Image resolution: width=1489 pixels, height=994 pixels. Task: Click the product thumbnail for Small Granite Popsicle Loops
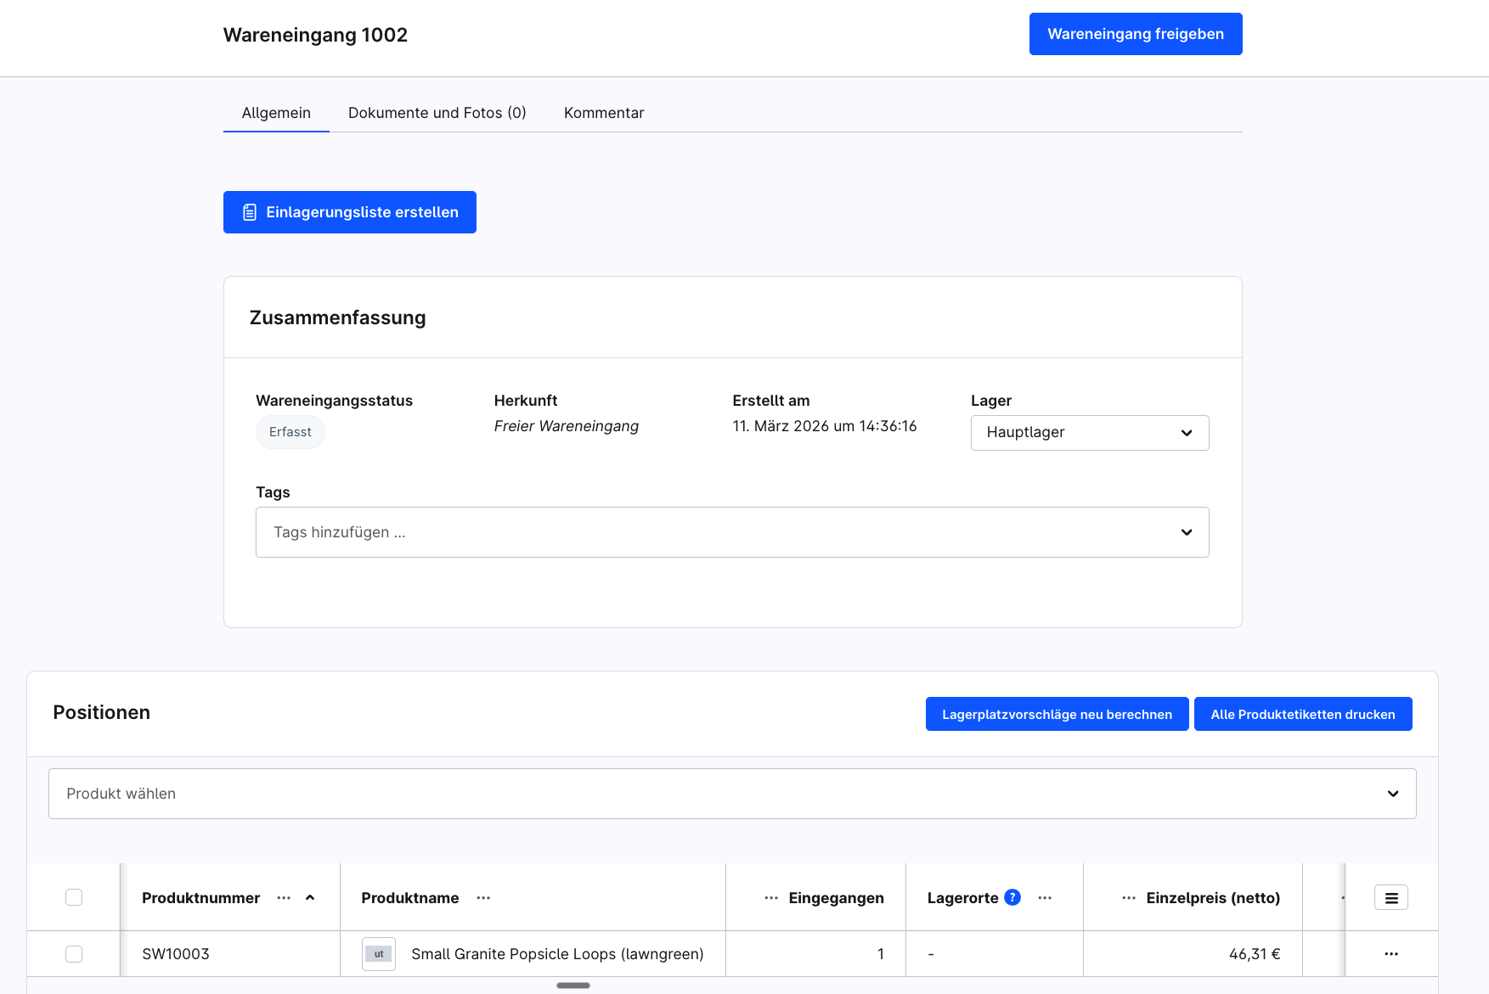[x=379, y=954]
